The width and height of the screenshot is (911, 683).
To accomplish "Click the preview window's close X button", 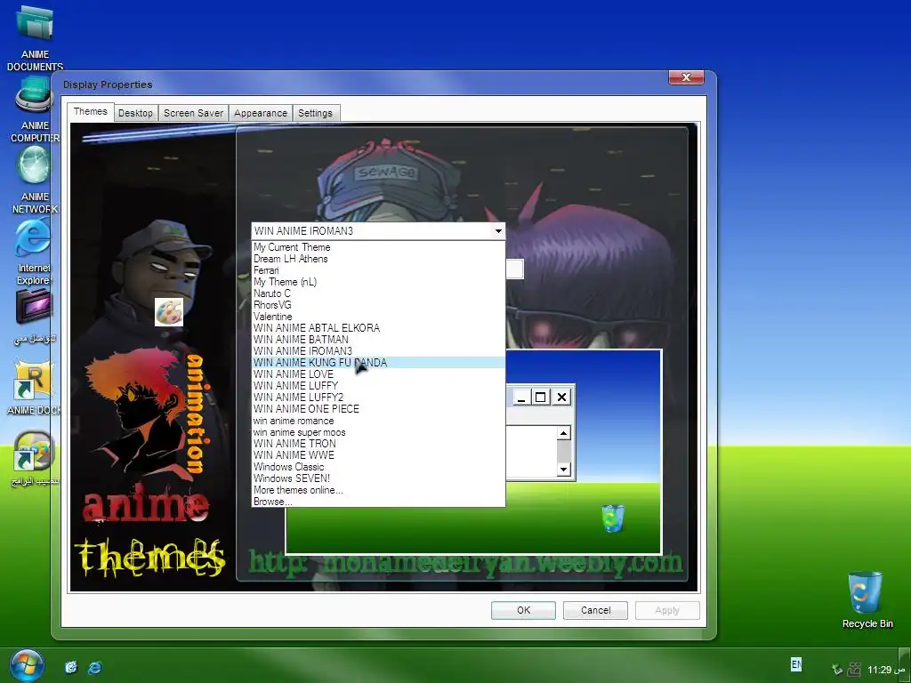I will (562, 398).
